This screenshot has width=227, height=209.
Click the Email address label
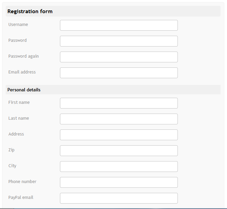tap(22, 72)
